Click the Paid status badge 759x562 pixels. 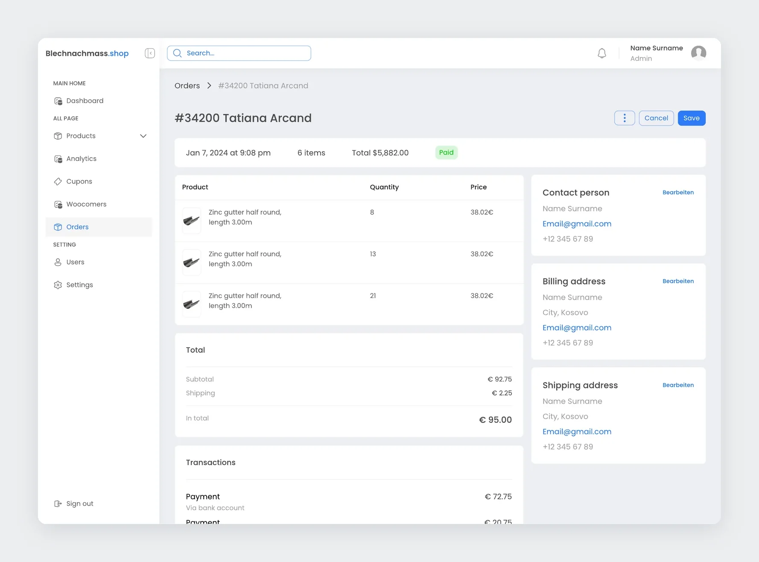click(447, 152)
